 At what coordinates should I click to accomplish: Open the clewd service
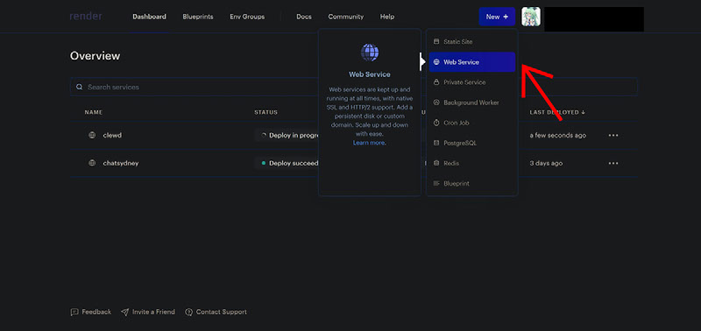112,136
